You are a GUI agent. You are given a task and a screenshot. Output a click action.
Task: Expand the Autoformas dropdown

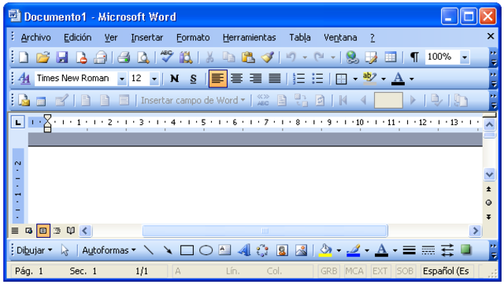(109, 250)
